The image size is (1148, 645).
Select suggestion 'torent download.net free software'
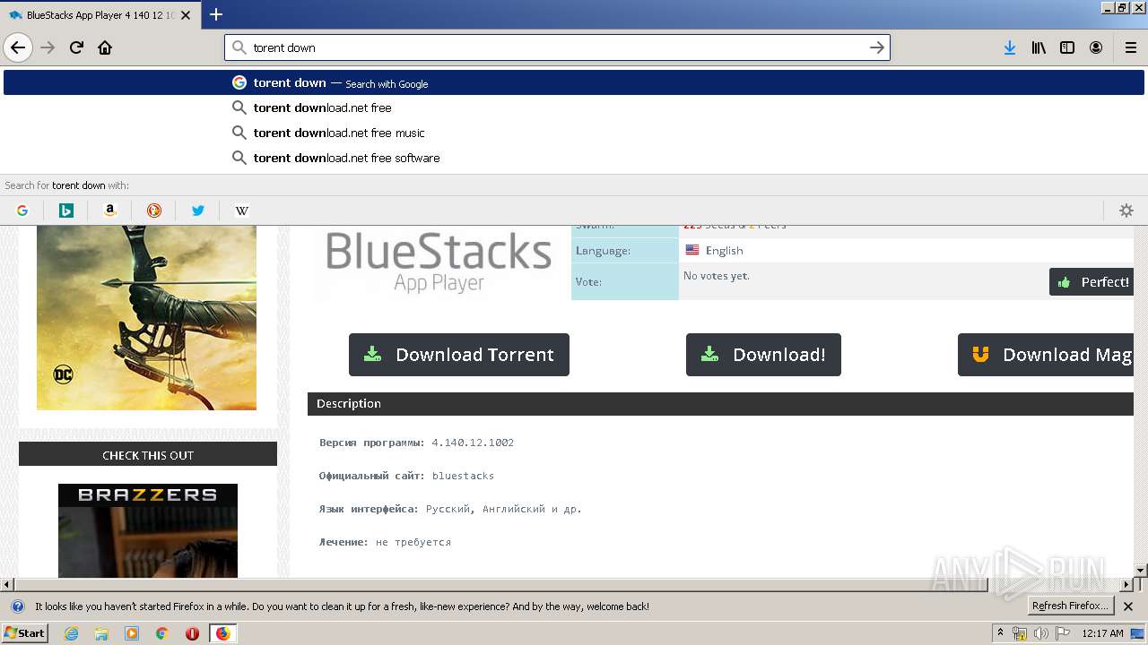pos(574,158)
